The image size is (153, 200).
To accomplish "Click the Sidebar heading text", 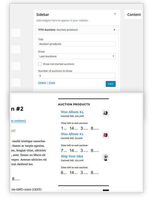I will [x=43, y=15].
